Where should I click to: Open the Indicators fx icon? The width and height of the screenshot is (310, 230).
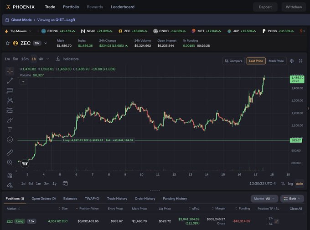pos(58,59)
